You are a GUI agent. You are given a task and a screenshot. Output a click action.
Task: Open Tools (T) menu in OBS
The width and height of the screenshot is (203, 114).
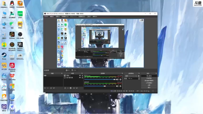[x=89, y=16]
